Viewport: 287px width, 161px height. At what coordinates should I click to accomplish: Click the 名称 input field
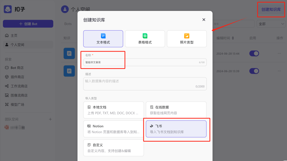145,62
